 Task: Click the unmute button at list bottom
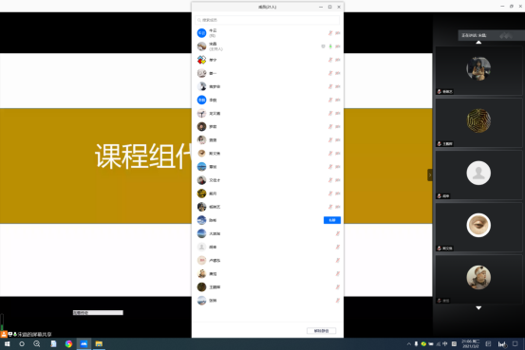click(321, 331)
